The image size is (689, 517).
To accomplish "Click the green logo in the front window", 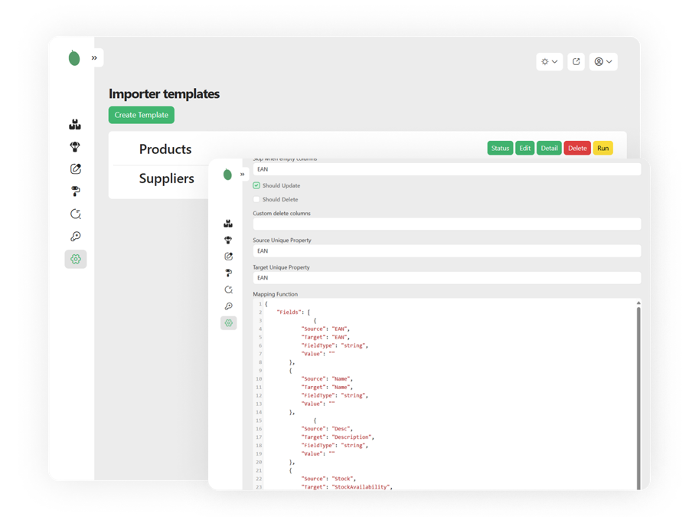I will 227,174.
